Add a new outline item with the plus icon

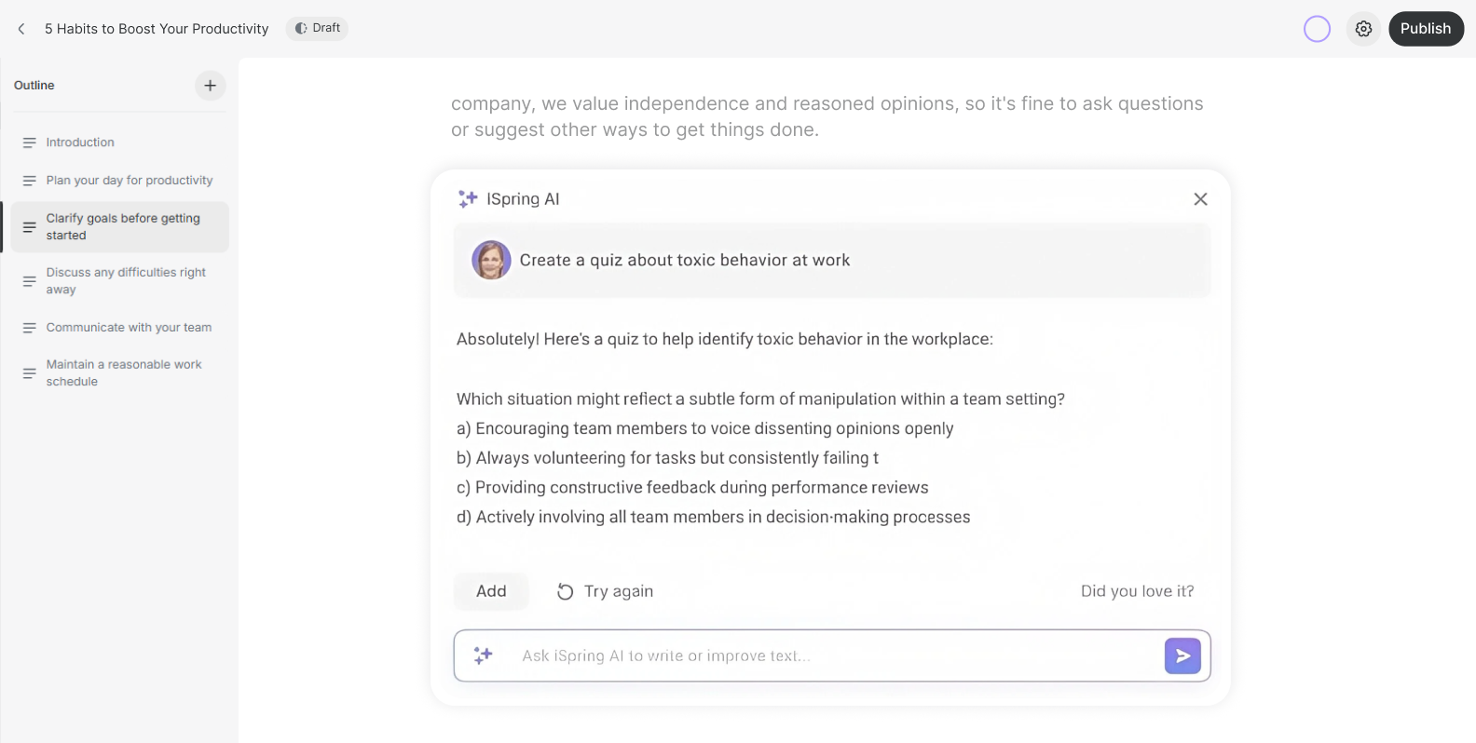(x=211, y=86)
